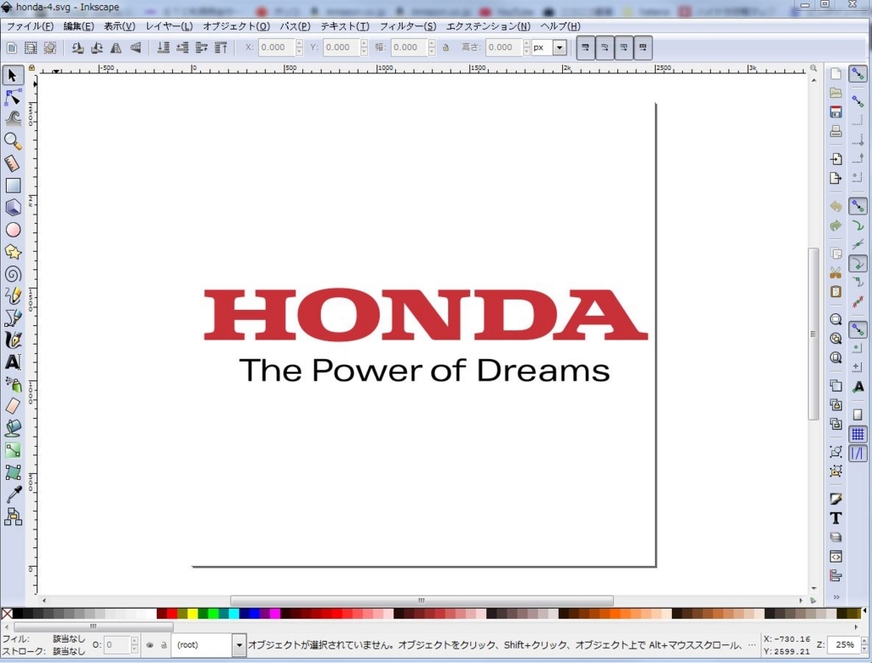
Task: Increase the zoom percentage stepper
Action: (865, 641)
